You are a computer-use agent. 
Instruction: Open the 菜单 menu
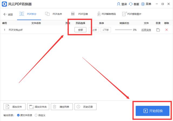click(x=146, y=4)
